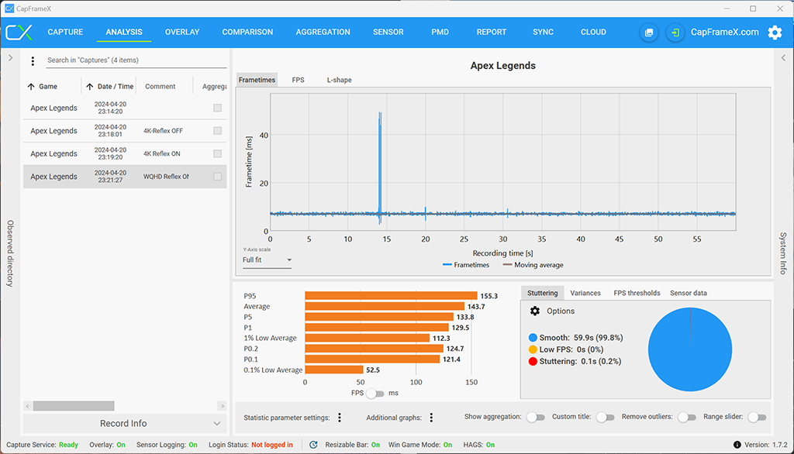
Task: Switch to the CAPTURE tab
Action: click(x=65, y=32)
